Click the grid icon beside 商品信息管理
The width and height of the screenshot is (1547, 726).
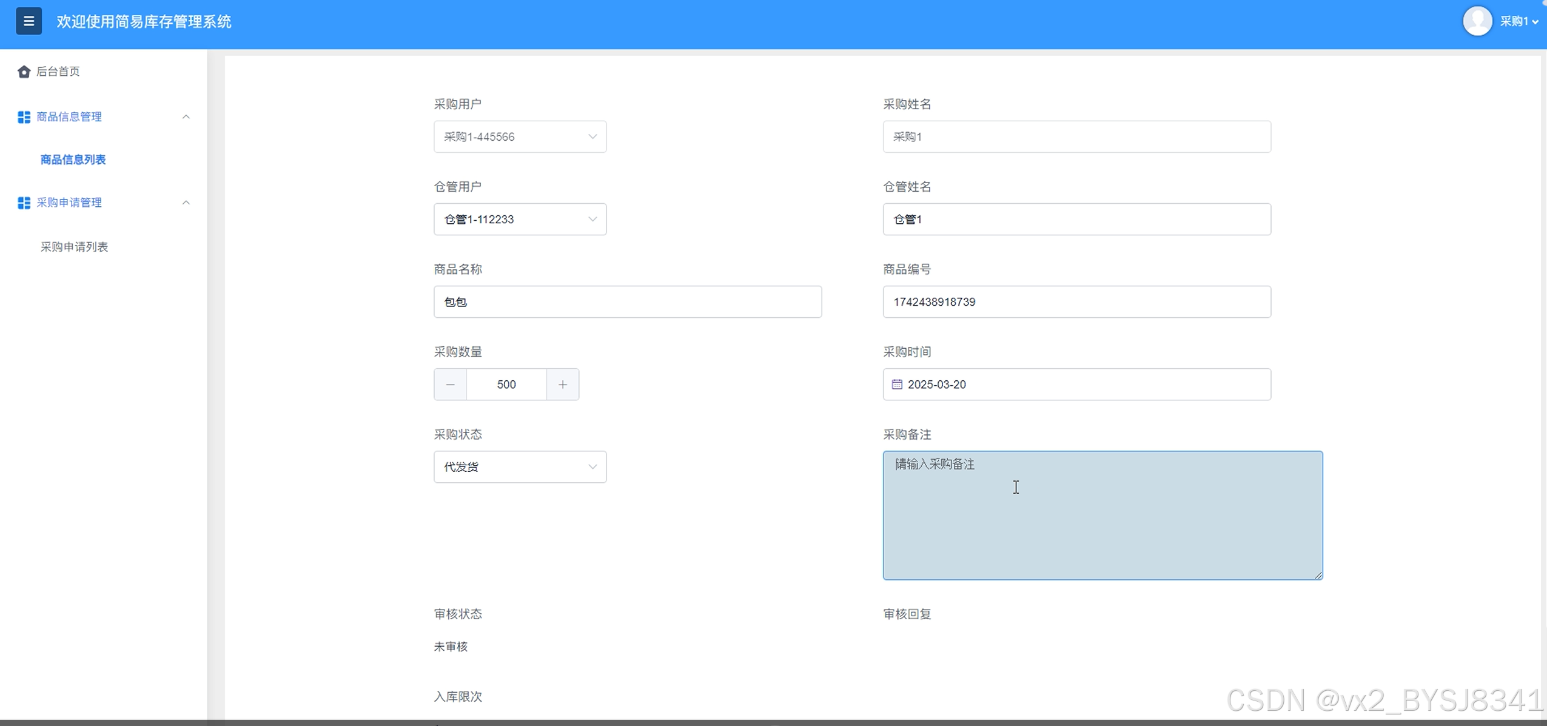[x=24, y=117]
